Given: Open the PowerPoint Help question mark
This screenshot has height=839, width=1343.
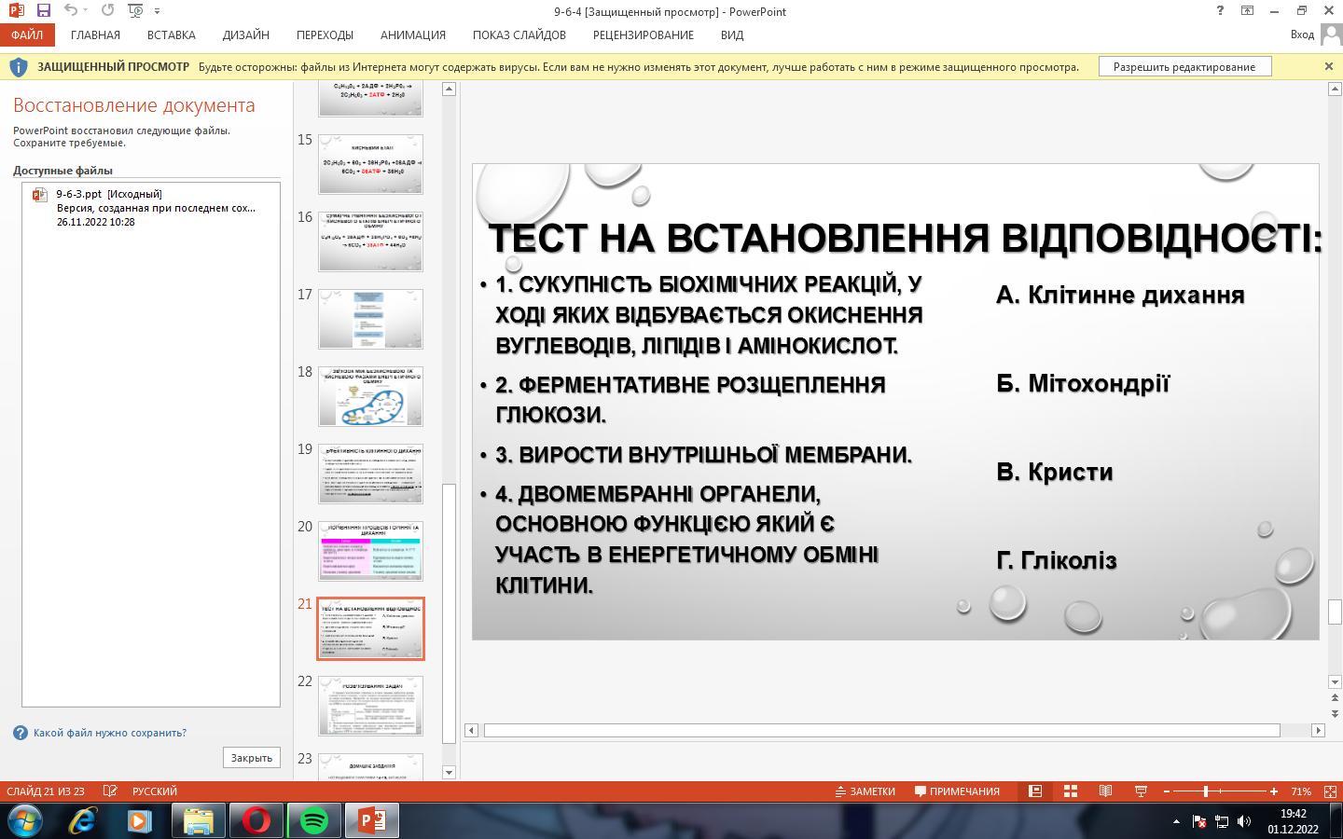Looking at the screenshot, I should (1219, 10).
